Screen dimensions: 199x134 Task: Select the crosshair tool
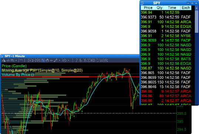coord(51,60)
